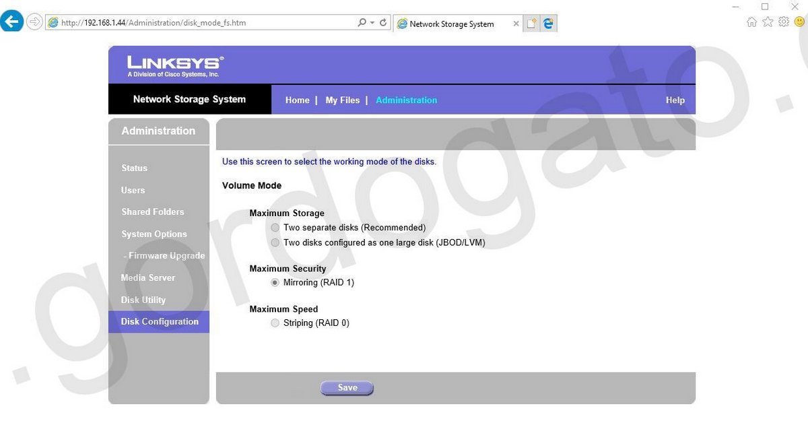Open the browser Home icon

tap(752, 22)
